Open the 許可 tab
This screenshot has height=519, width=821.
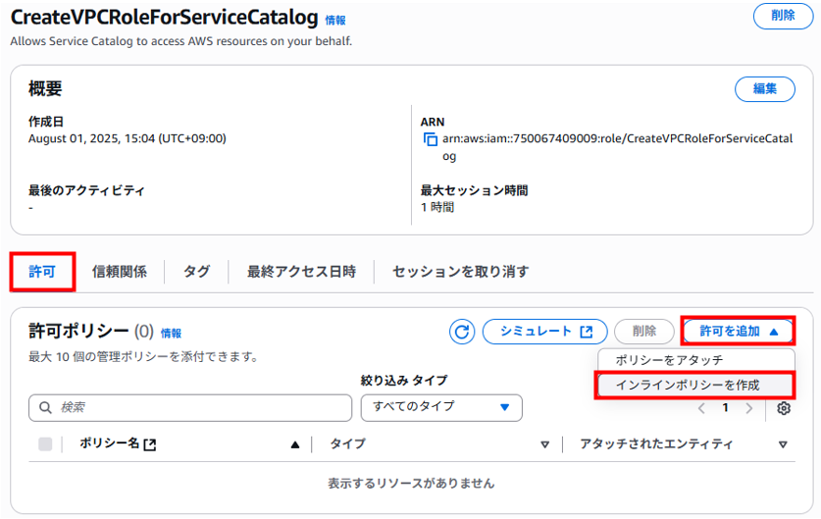pyautogui.click(x=42, y=272)
